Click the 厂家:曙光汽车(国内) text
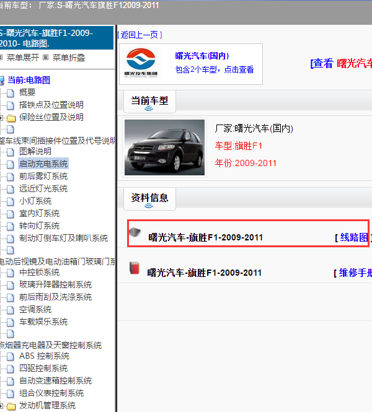This screenshot has height=412, width=372. coord(254,128)
